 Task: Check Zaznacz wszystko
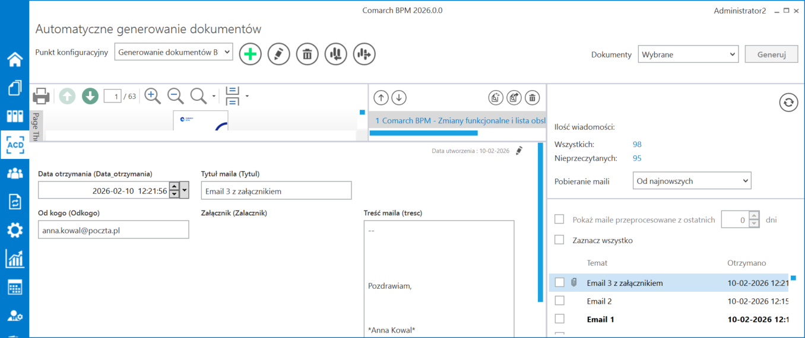559,240
